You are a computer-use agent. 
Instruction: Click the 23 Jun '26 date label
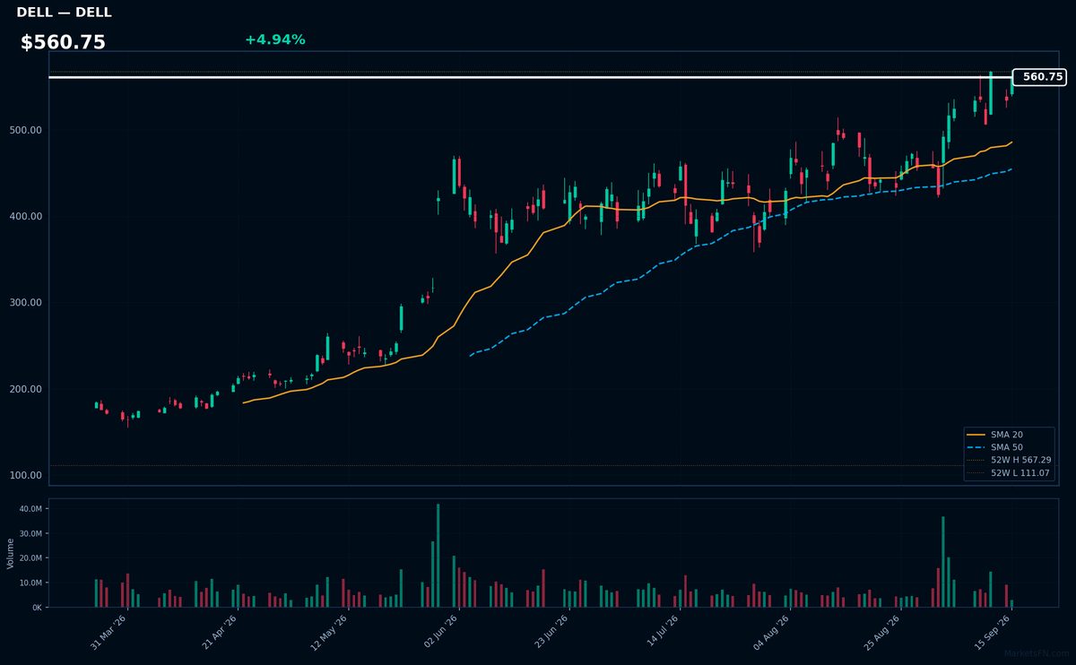coord(551,633)
